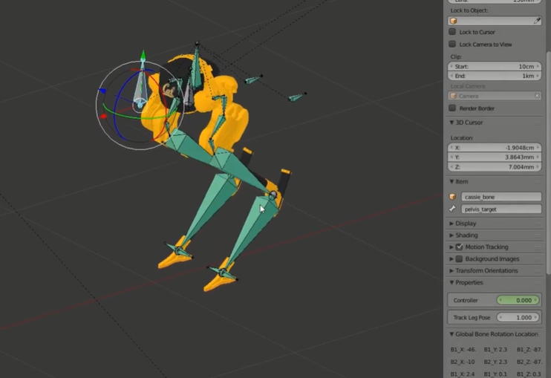Click the Track Leg Pose value field
551x378 pixels.
pyautogui.click(x=517, y=318)
